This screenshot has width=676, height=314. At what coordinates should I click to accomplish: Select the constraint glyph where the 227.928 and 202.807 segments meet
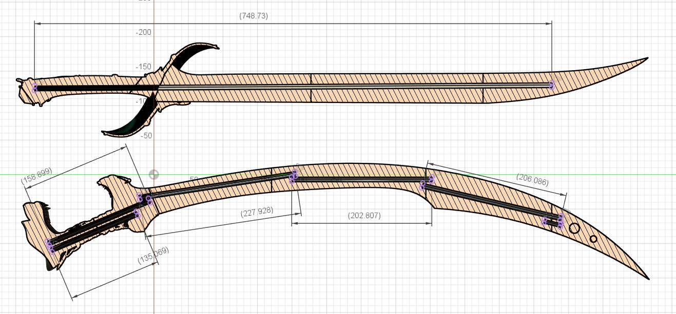click(294, 176)
